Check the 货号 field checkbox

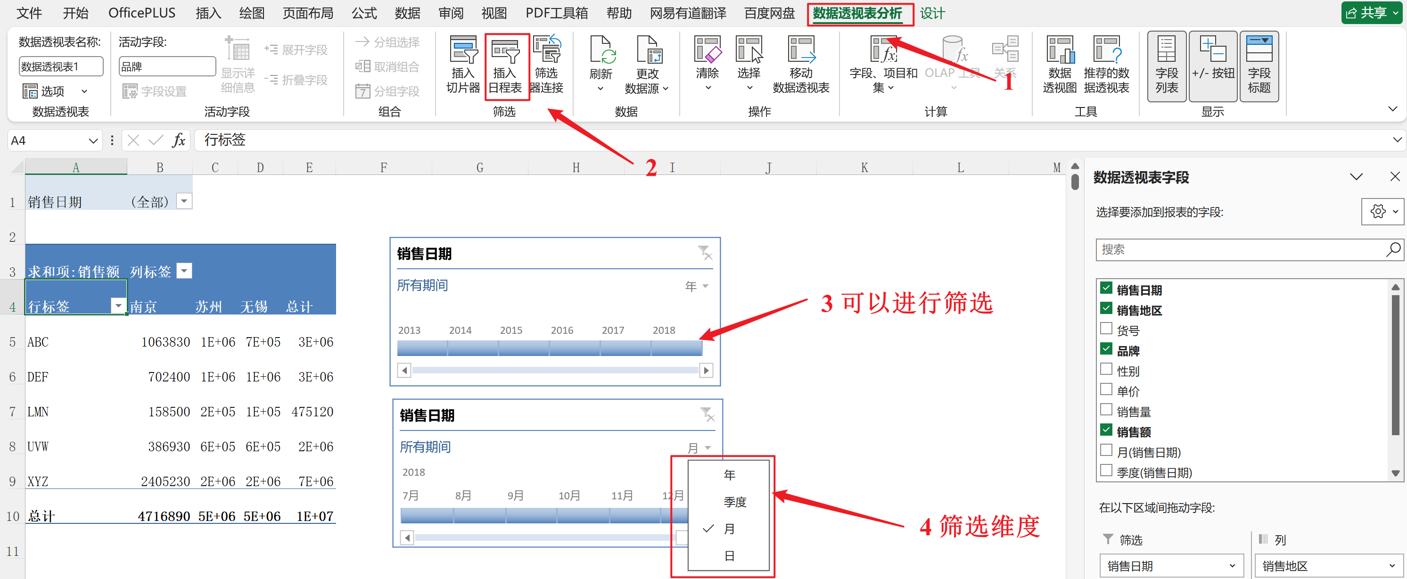tap(1106, 329)
